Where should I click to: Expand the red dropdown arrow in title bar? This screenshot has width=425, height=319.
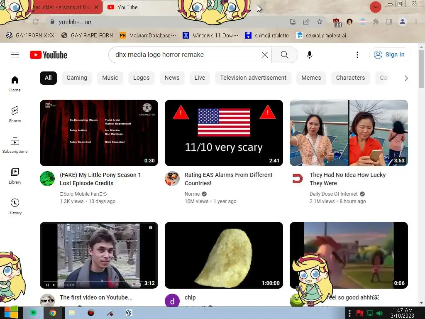[x=375, y=7]
